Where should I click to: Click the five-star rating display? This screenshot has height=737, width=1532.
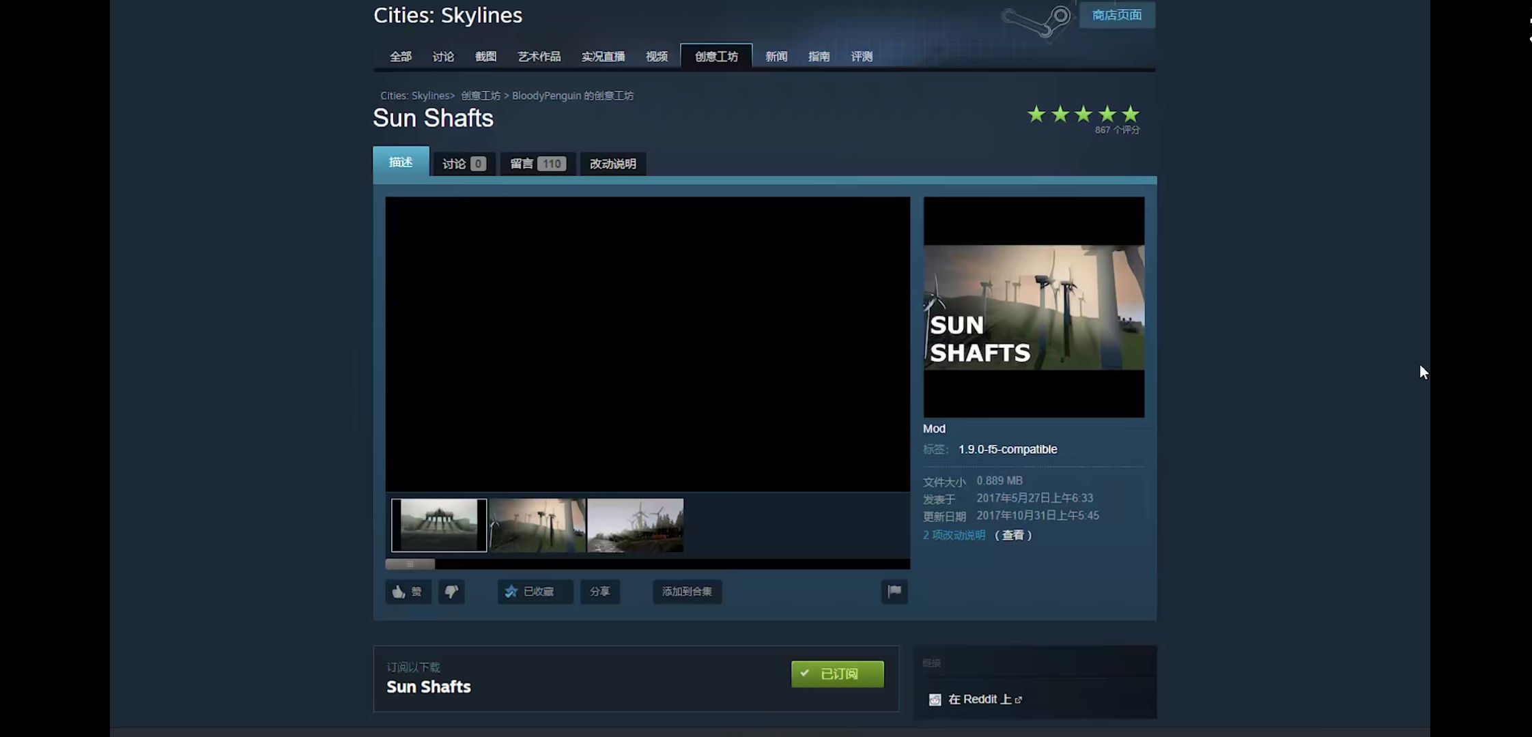pyautogui.click(x=1083, y=114)
